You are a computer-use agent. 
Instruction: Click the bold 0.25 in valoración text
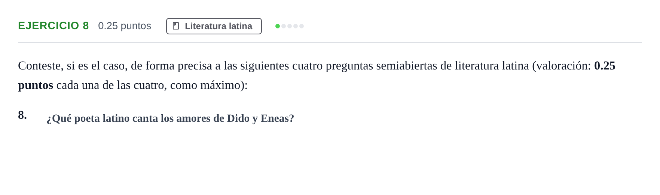(x=605, y=66)
